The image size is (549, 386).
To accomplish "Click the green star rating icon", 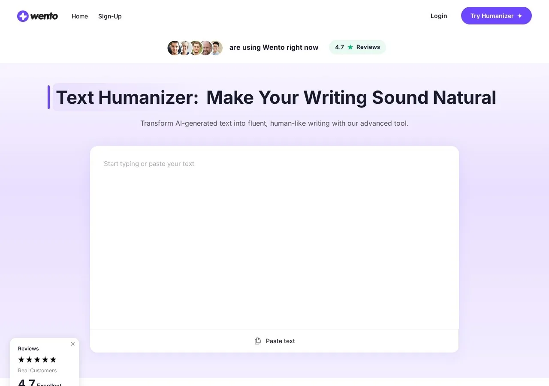I will 350,47.
